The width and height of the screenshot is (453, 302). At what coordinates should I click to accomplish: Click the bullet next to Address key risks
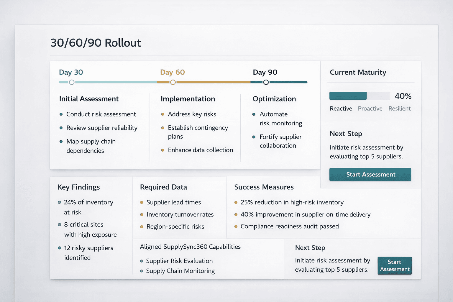click(163, 114)
